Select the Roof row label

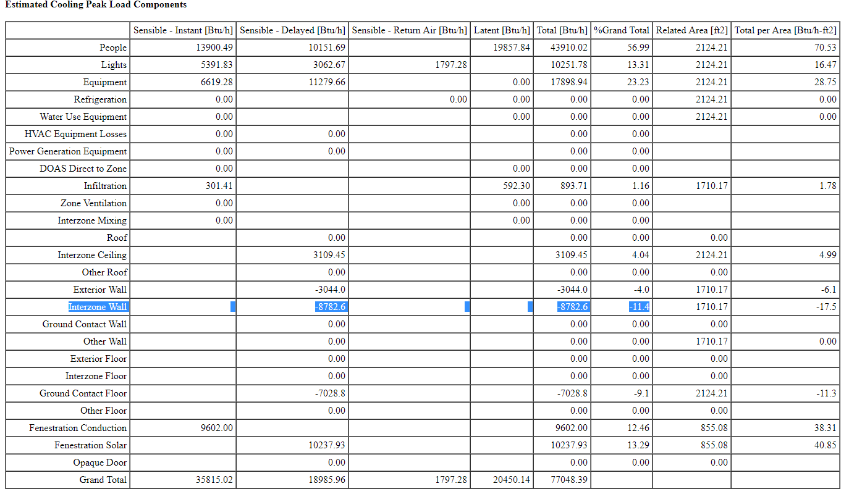pos(117,238)
